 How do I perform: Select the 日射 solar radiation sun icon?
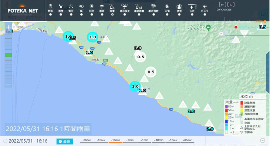pyautogui.click(x=92, y=7)
